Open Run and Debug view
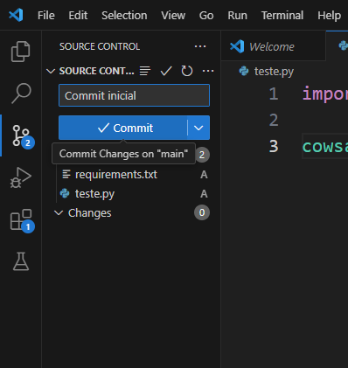 pos(21,177)
